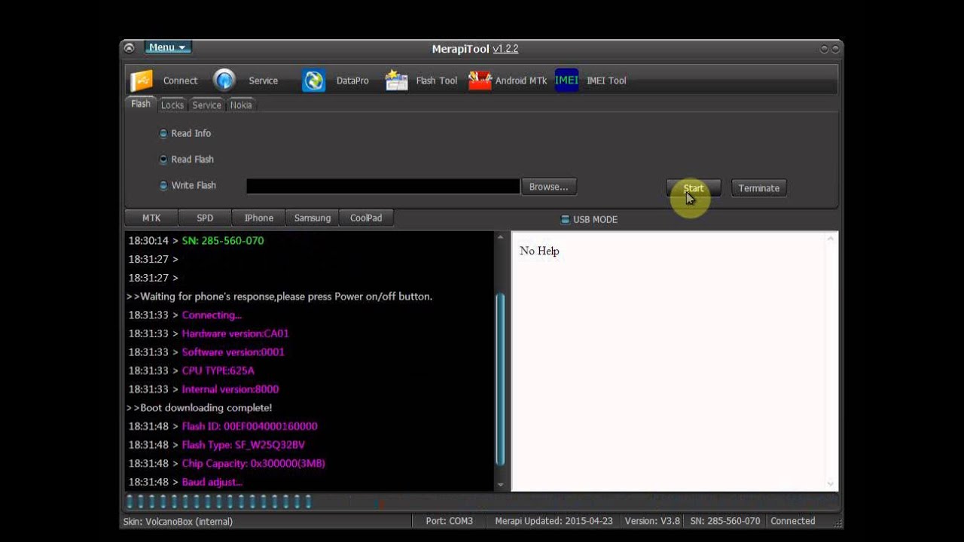Click log line "Boot downloading complete!"
Viewport: 964px width, 542px height.
click(x=200, y=408)
